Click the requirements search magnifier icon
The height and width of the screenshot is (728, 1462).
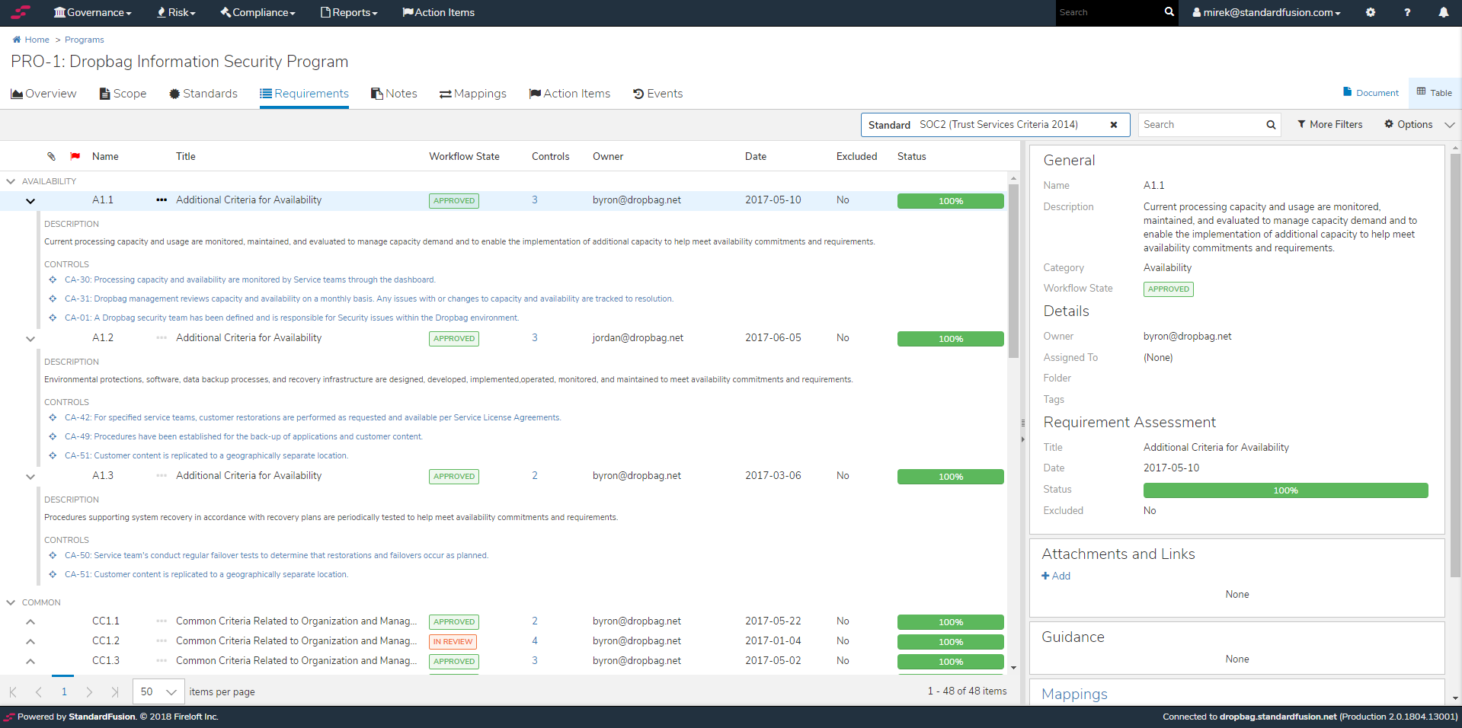[1271, 125]
